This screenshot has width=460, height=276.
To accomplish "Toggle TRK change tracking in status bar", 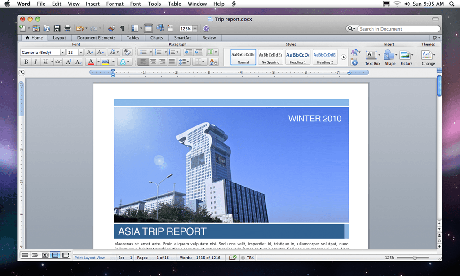I will point(247,258).
